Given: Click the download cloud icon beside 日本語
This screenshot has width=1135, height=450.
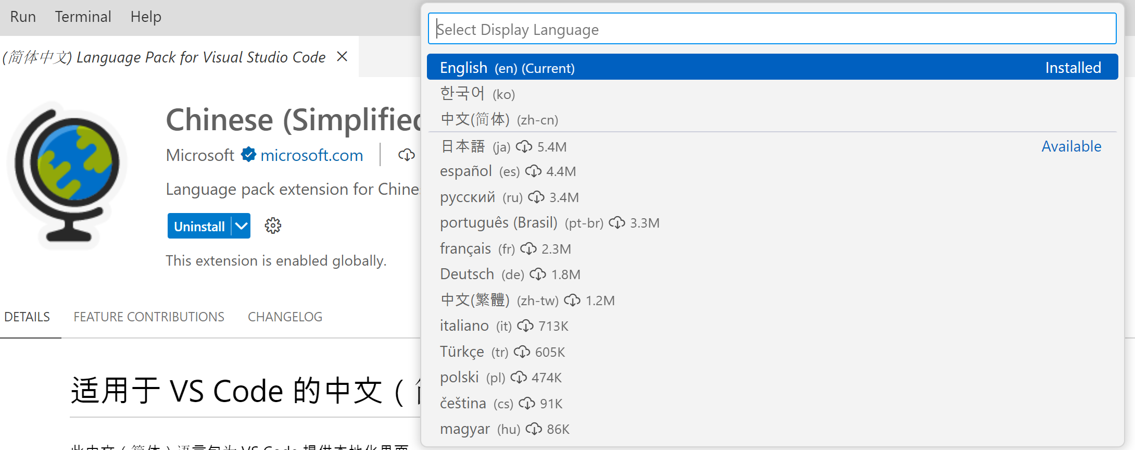Looking at the screenshot, I should coord(524,147).
